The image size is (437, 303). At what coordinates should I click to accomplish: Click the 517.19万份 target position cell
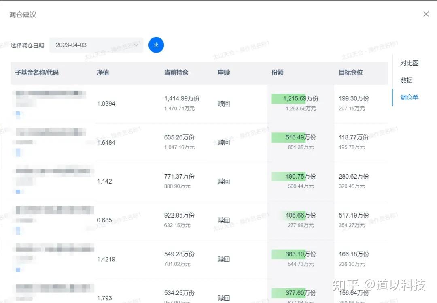tap(354, 215)
